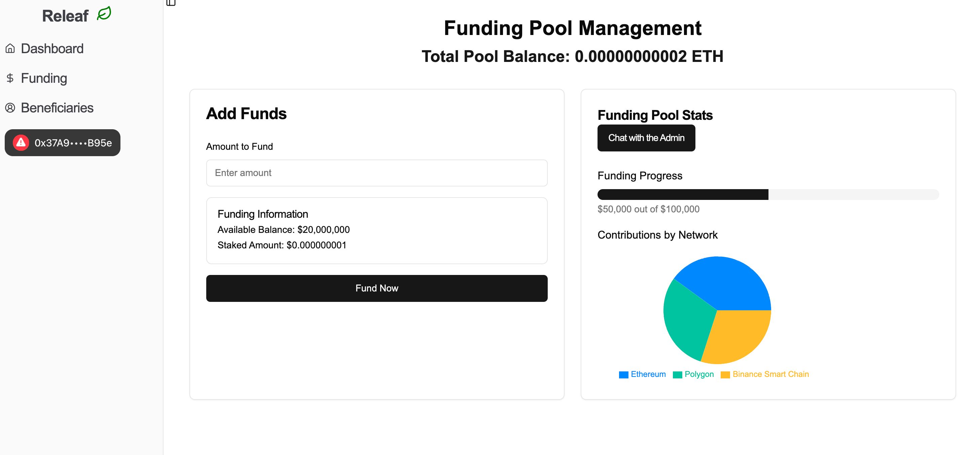Click Chat with the Admin button
The width and height of the screenshot is (975, 455).
coord(646,138)
